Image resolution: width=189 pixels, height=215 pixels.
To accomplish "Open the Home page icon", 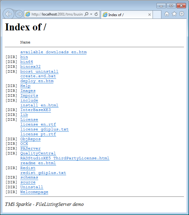I will (167, 14).
